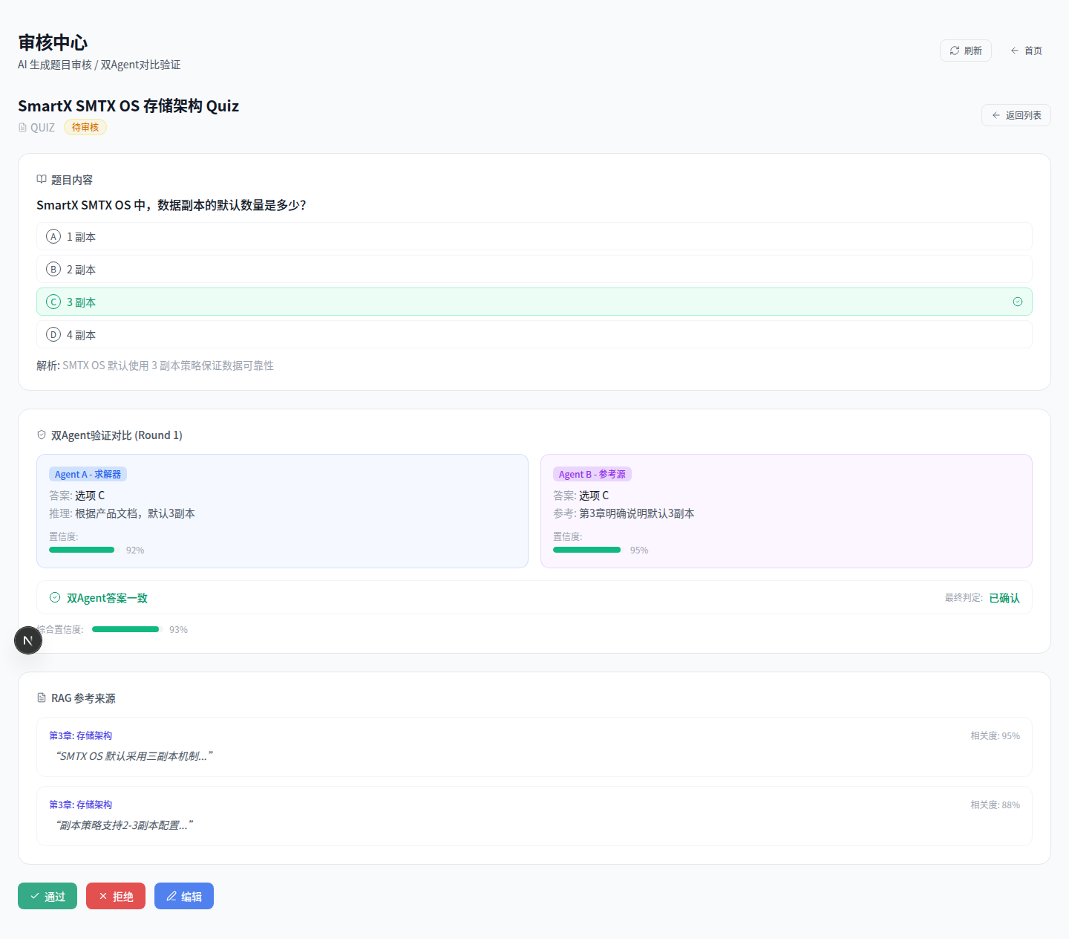Click the document icon beside RAG 参考来源
Screen dimensions: 1069x939
(42, 698)
